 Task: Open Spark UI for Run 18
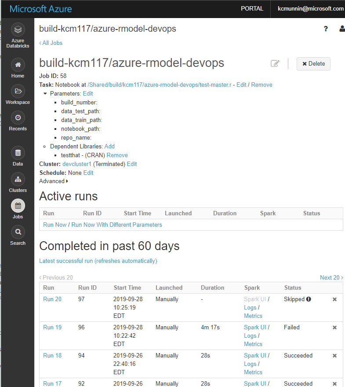pyautogui.click(x=255, y=355)
